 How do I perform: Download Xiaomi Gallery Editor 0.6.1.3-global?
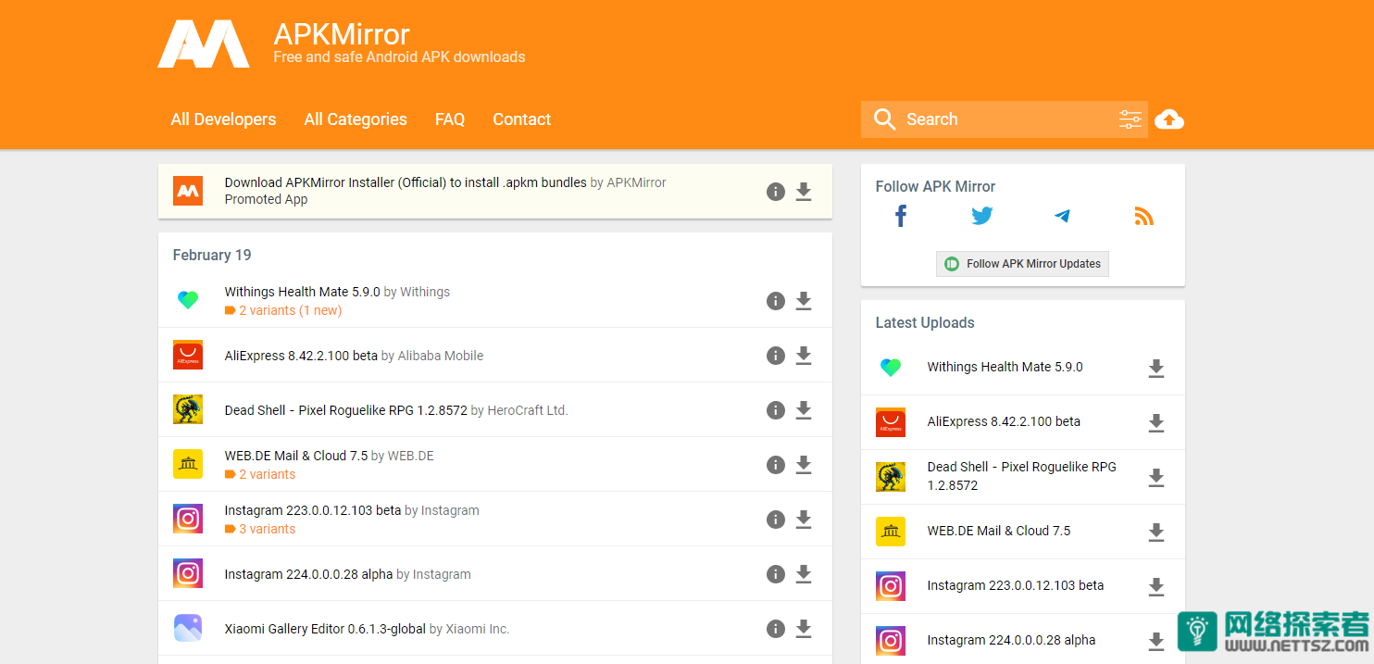[x=804, y=629]
